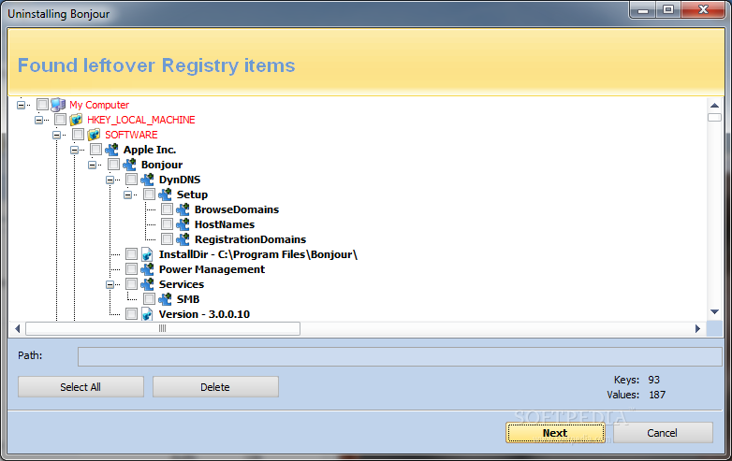Click the horizontal scrollbar left arrow

tap(17, 328)
